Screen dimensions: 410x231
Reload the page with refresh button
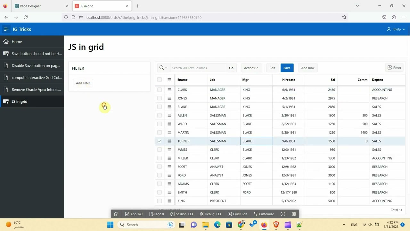[x=26, y=17]
